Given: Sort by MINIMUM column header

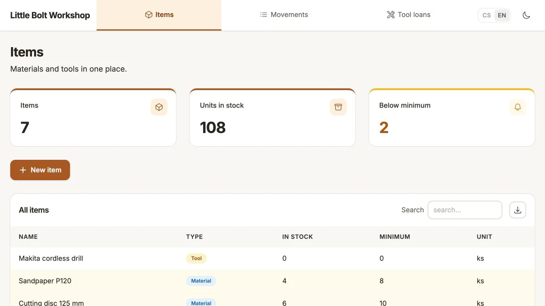Looking at the screenshot, I should [x=395, y=237].
